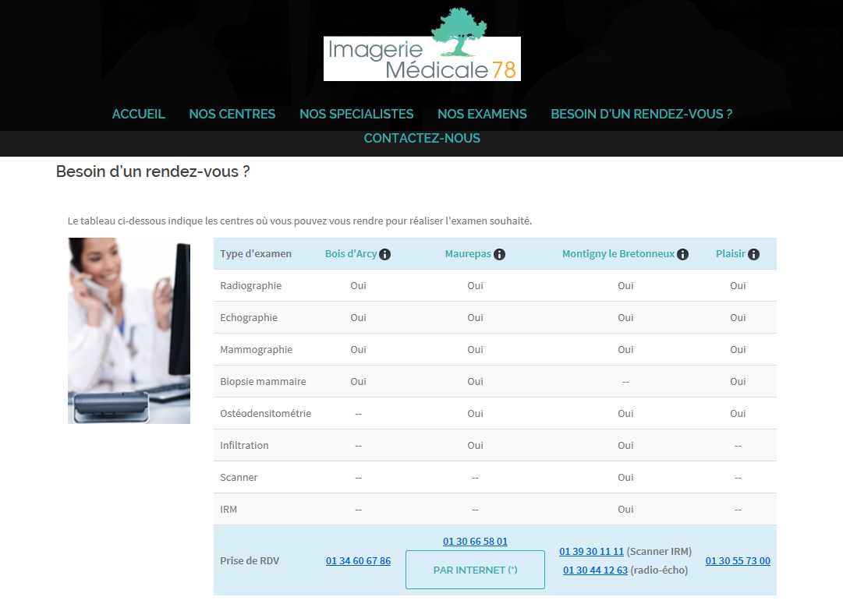Select the Biopsie mammaire row label

(263, 382)
